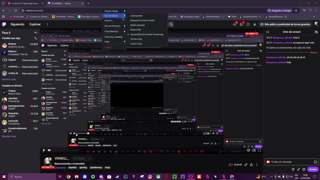The width and height of the screenshot is (320, 180).
Task: Open the Chrome apps grid shortcut
Action: click(x=3, y=17)
